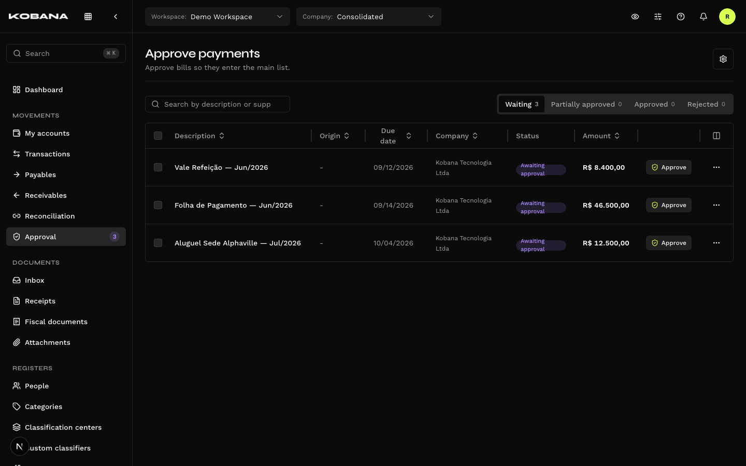The width and height of the screenshot is (746, 466).
Task: Open Payables in the sidebar
Action: pyautogui.click(x=66, y=174)
